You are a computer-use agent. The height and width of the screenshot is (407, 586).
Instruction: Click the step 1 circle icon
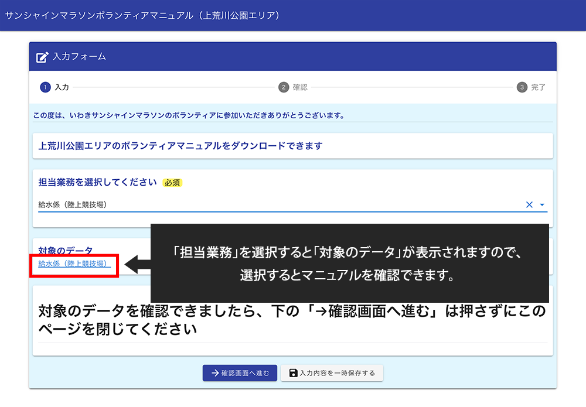pyautogui.click(x=45, y=87)
